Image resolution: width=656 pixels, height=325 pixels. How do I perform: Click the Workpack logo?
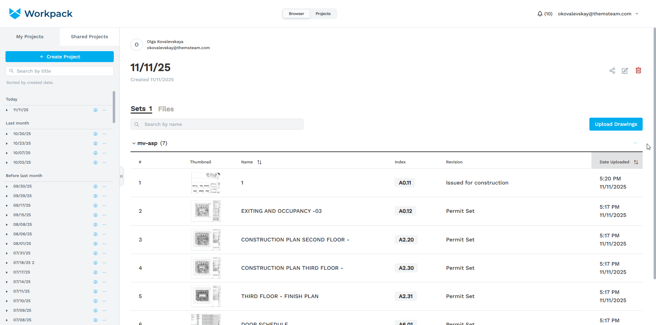[x=41, y=14]
